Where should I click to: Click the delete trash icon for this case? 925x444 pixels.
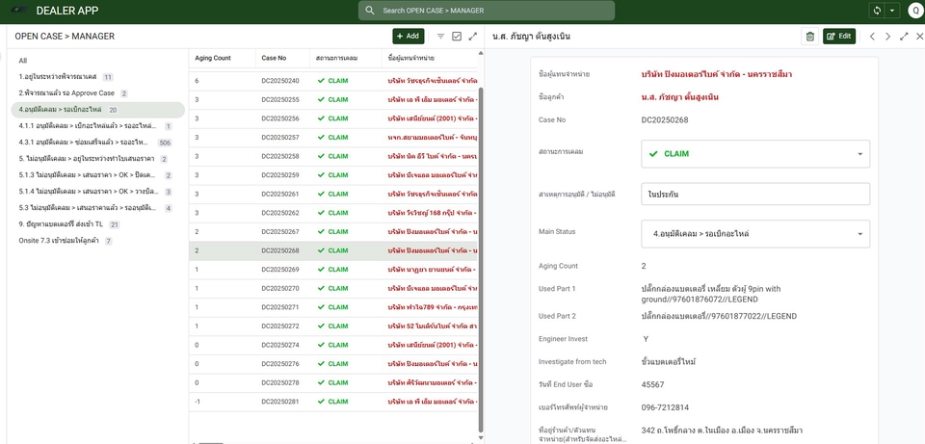pos(809,36)
